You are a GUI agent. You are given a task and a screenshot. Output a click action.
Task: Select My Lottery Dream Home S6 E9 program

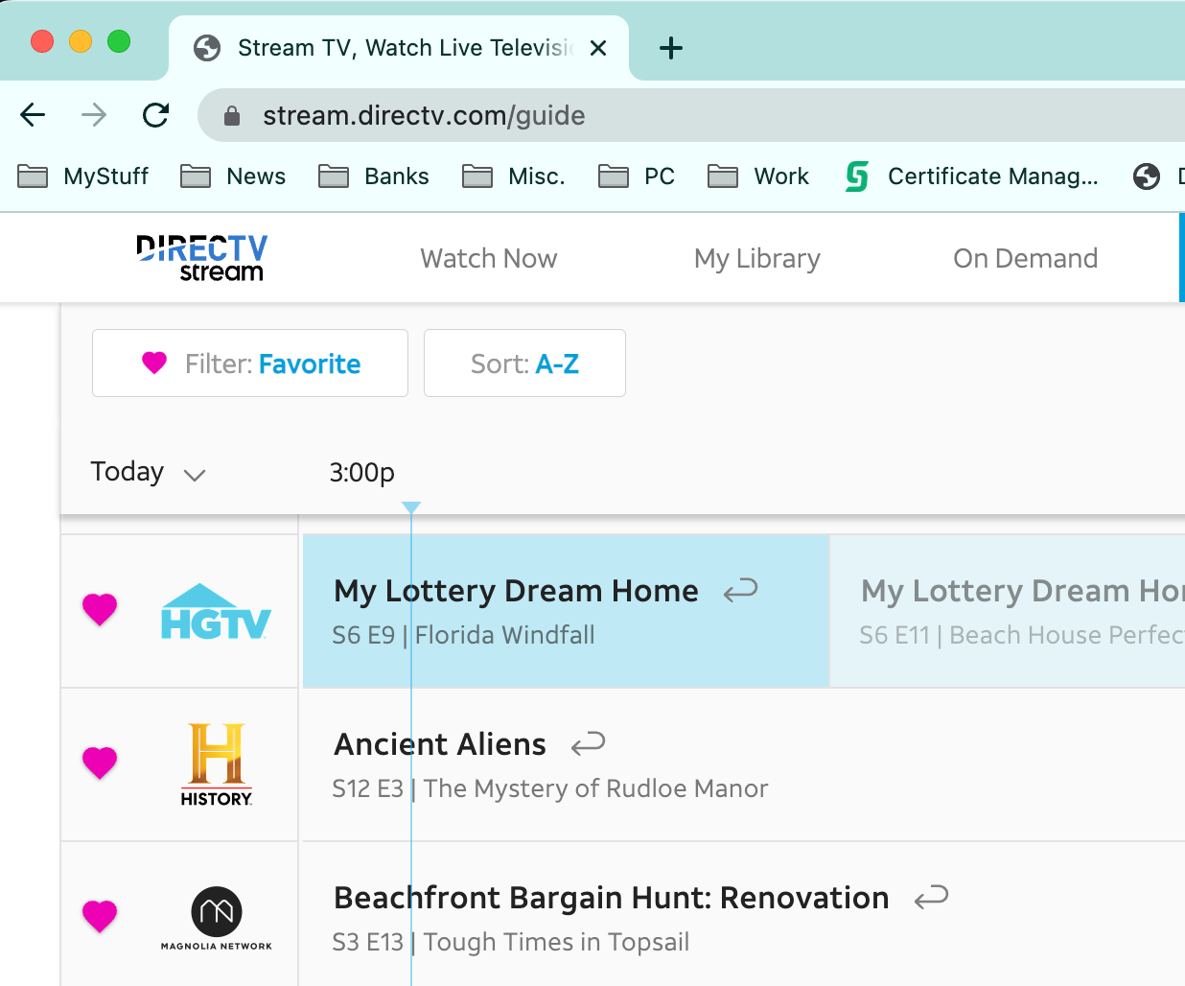566,611
